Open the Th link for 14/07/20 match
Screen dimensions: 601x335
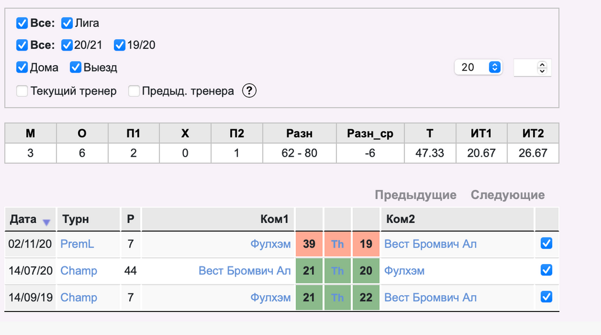click(x=337, y=271)
